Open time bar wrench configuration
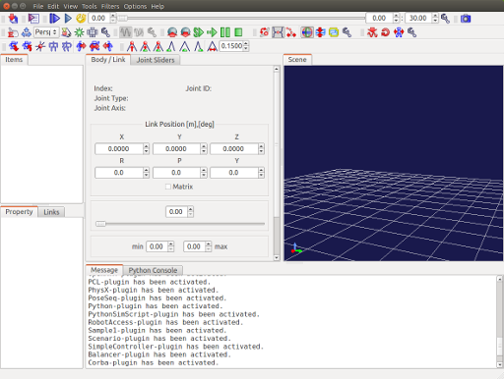This screenshot has width=504, height=379. click(x=445, y=19)
